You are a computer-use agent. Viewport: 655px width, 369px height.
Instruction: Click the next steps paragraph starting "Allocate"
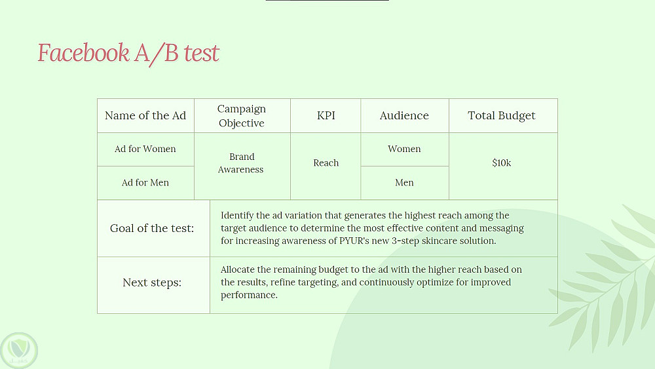tap(371, 282)
